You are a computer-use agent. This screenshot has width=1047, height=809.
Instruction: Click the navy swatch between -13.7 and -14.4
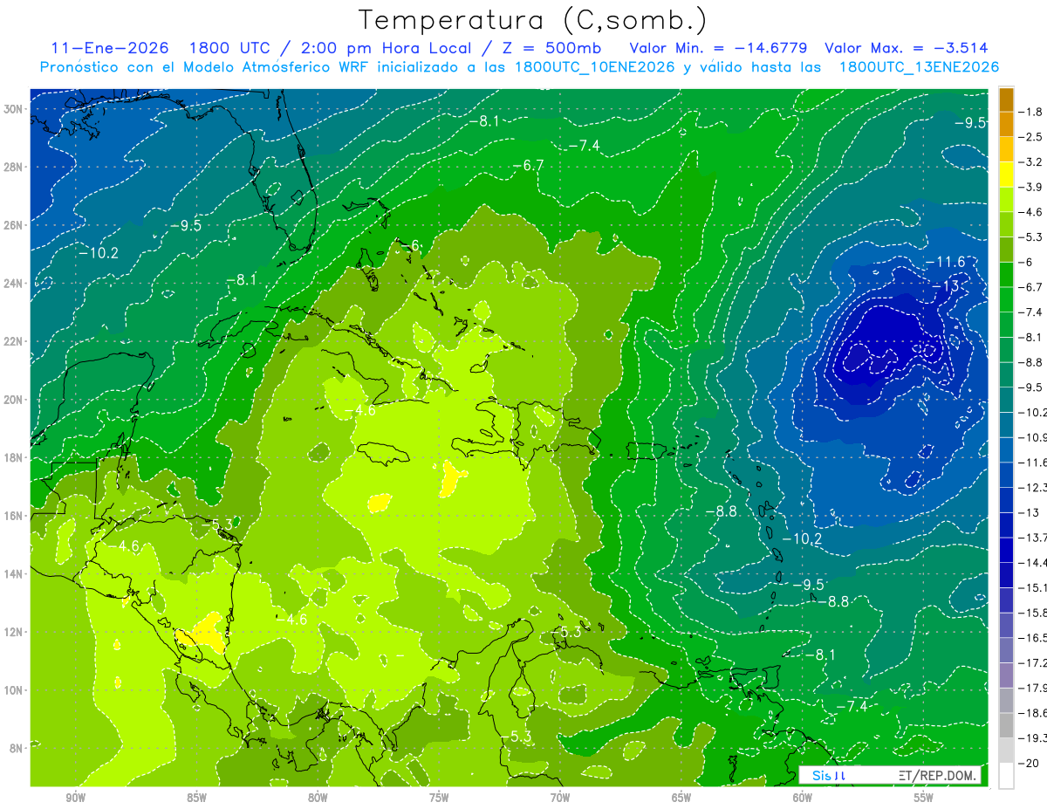click(x=1006, y=550)
